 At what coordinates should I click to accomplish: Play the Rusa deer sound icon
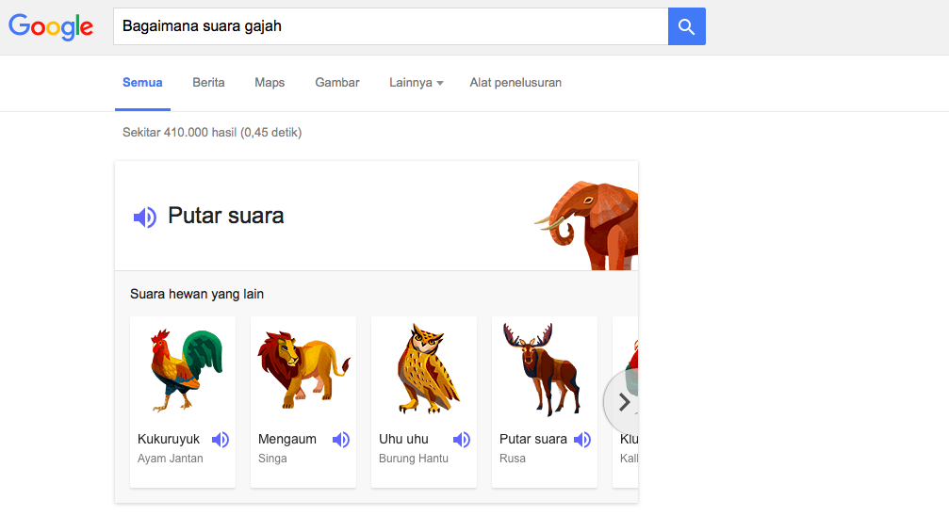pos(582,440)
